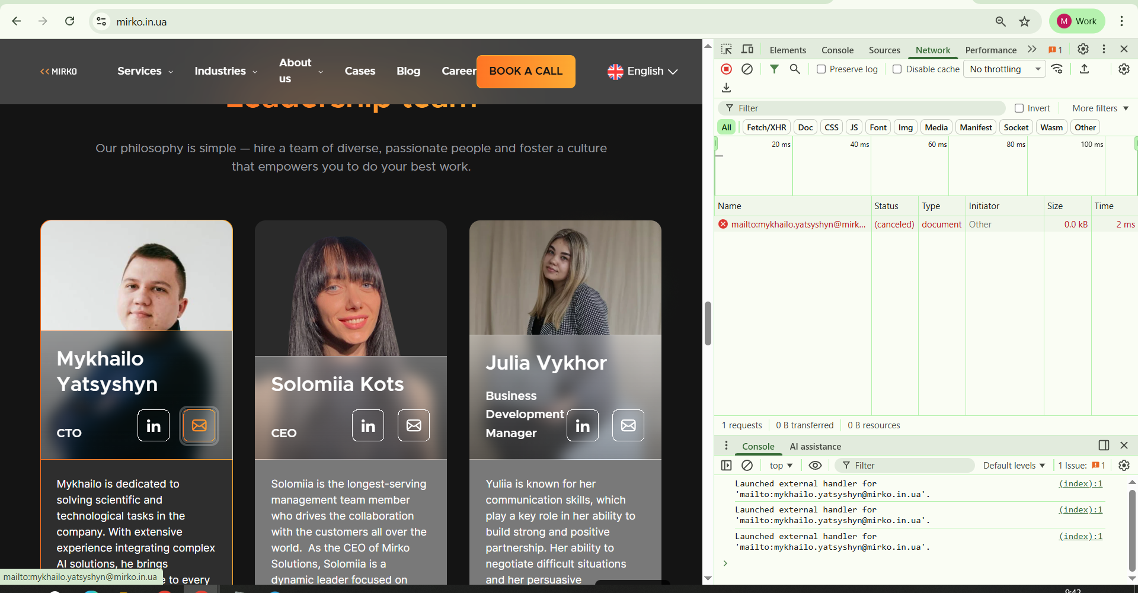Viewport: 1138px width, 593px height.
Task: Tick the Invert filter checkbox
Action: coord(1019,108)
